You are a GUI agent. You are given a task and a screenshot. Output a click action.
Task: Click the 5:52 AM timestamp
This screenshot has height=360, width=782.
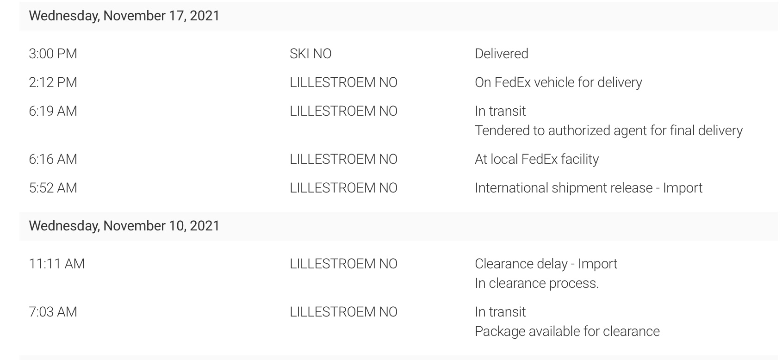click(x=53, y=188)
